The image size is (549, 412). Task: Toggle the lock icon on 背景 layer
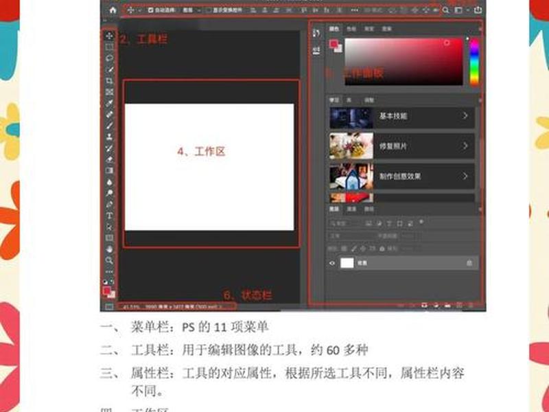[x=469, y=263]
